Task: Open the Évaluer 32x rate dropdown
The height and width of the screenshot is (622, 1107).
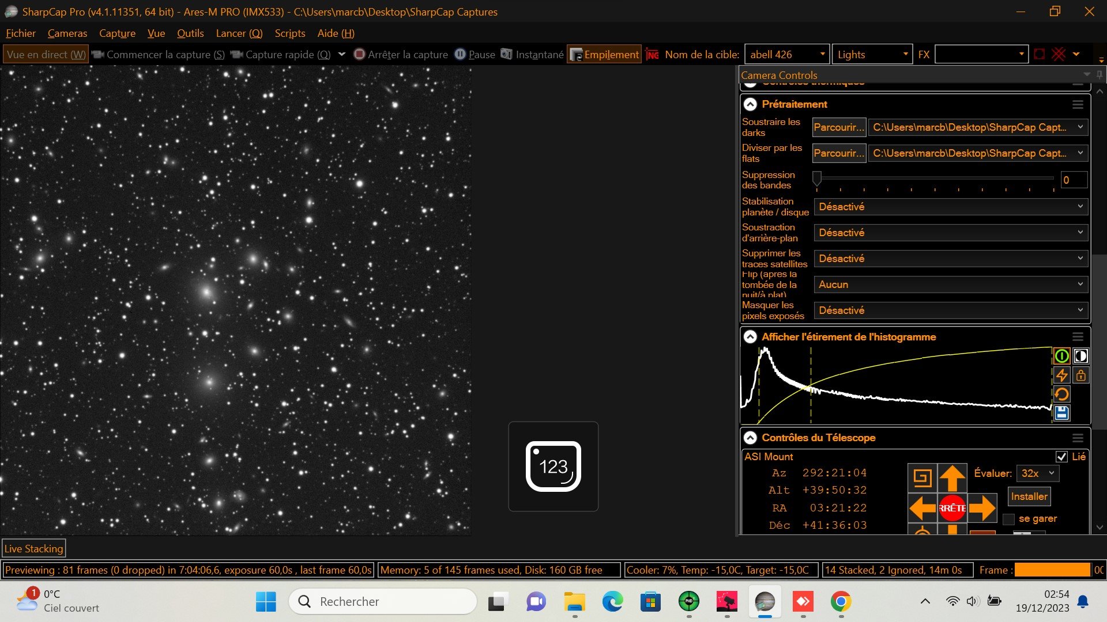Action: coord(1037,473)
